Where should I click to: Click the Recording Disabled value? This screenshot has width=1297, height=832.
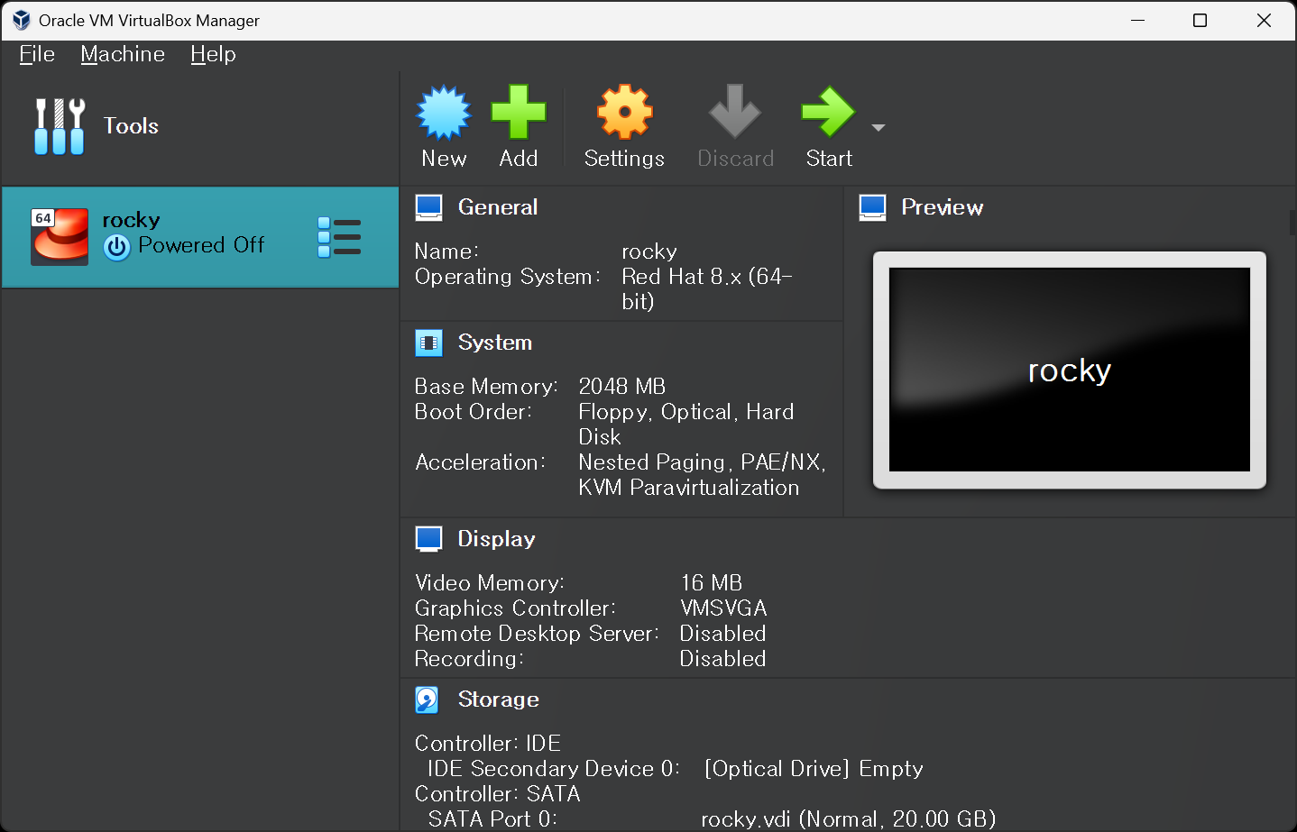722,659
